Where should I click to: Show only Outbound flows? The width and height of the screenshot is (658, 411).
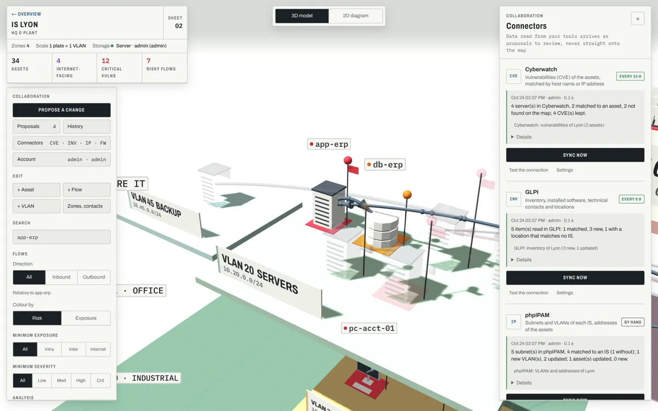click(x=94, y=277)
